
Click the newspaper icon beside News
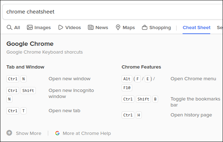[x=91, y=27]
